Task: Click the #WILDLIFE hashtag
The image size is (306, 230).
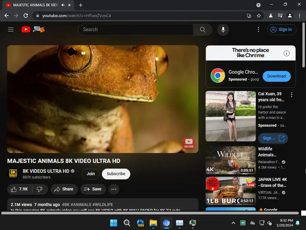Action: pos(103,205)
